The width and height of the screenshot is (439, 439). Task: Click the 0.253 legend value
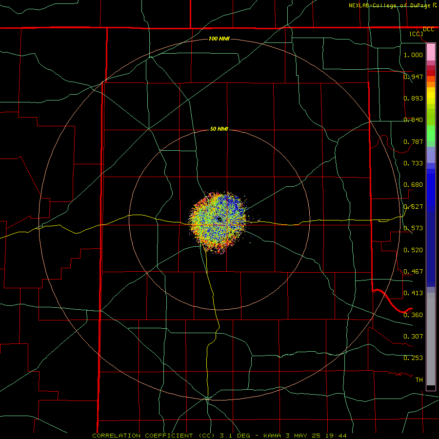click(413, 358)
